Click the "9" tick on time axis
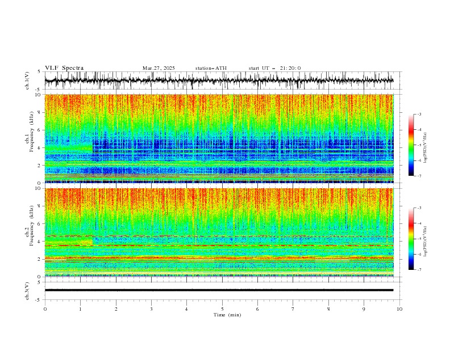 click(364, 309)
